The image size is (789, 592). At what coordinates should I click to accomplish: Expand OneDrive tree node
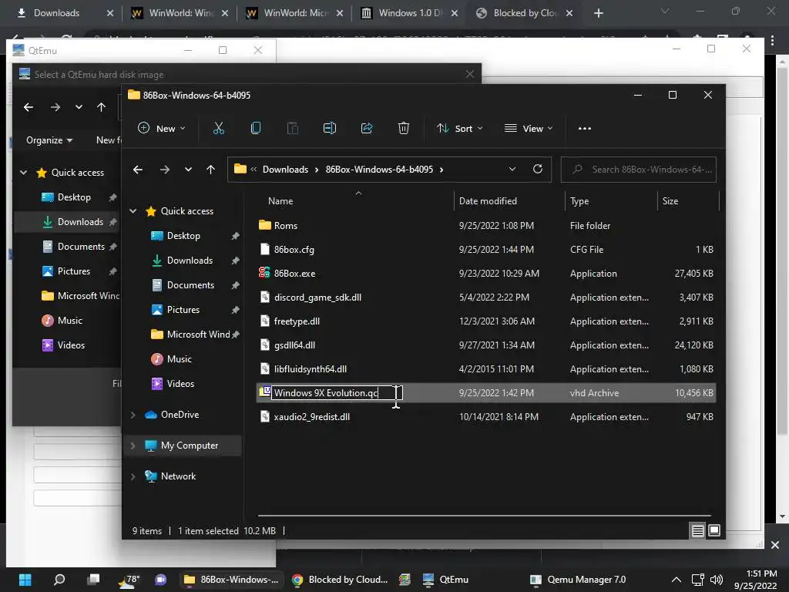point(133,415)
